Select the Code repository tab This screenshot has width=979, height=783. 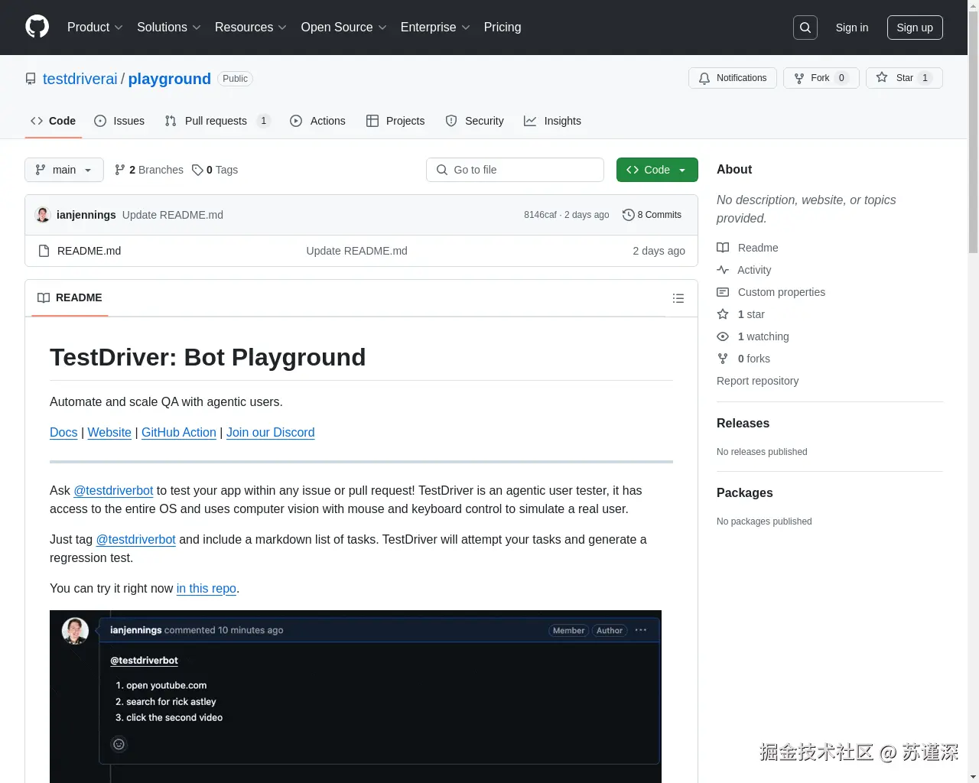pos(53,121)
